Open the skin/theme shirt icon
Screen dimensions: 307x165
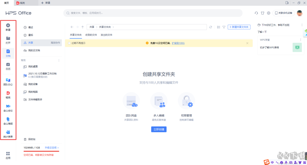pyautogui.click(x=262, y=13)
